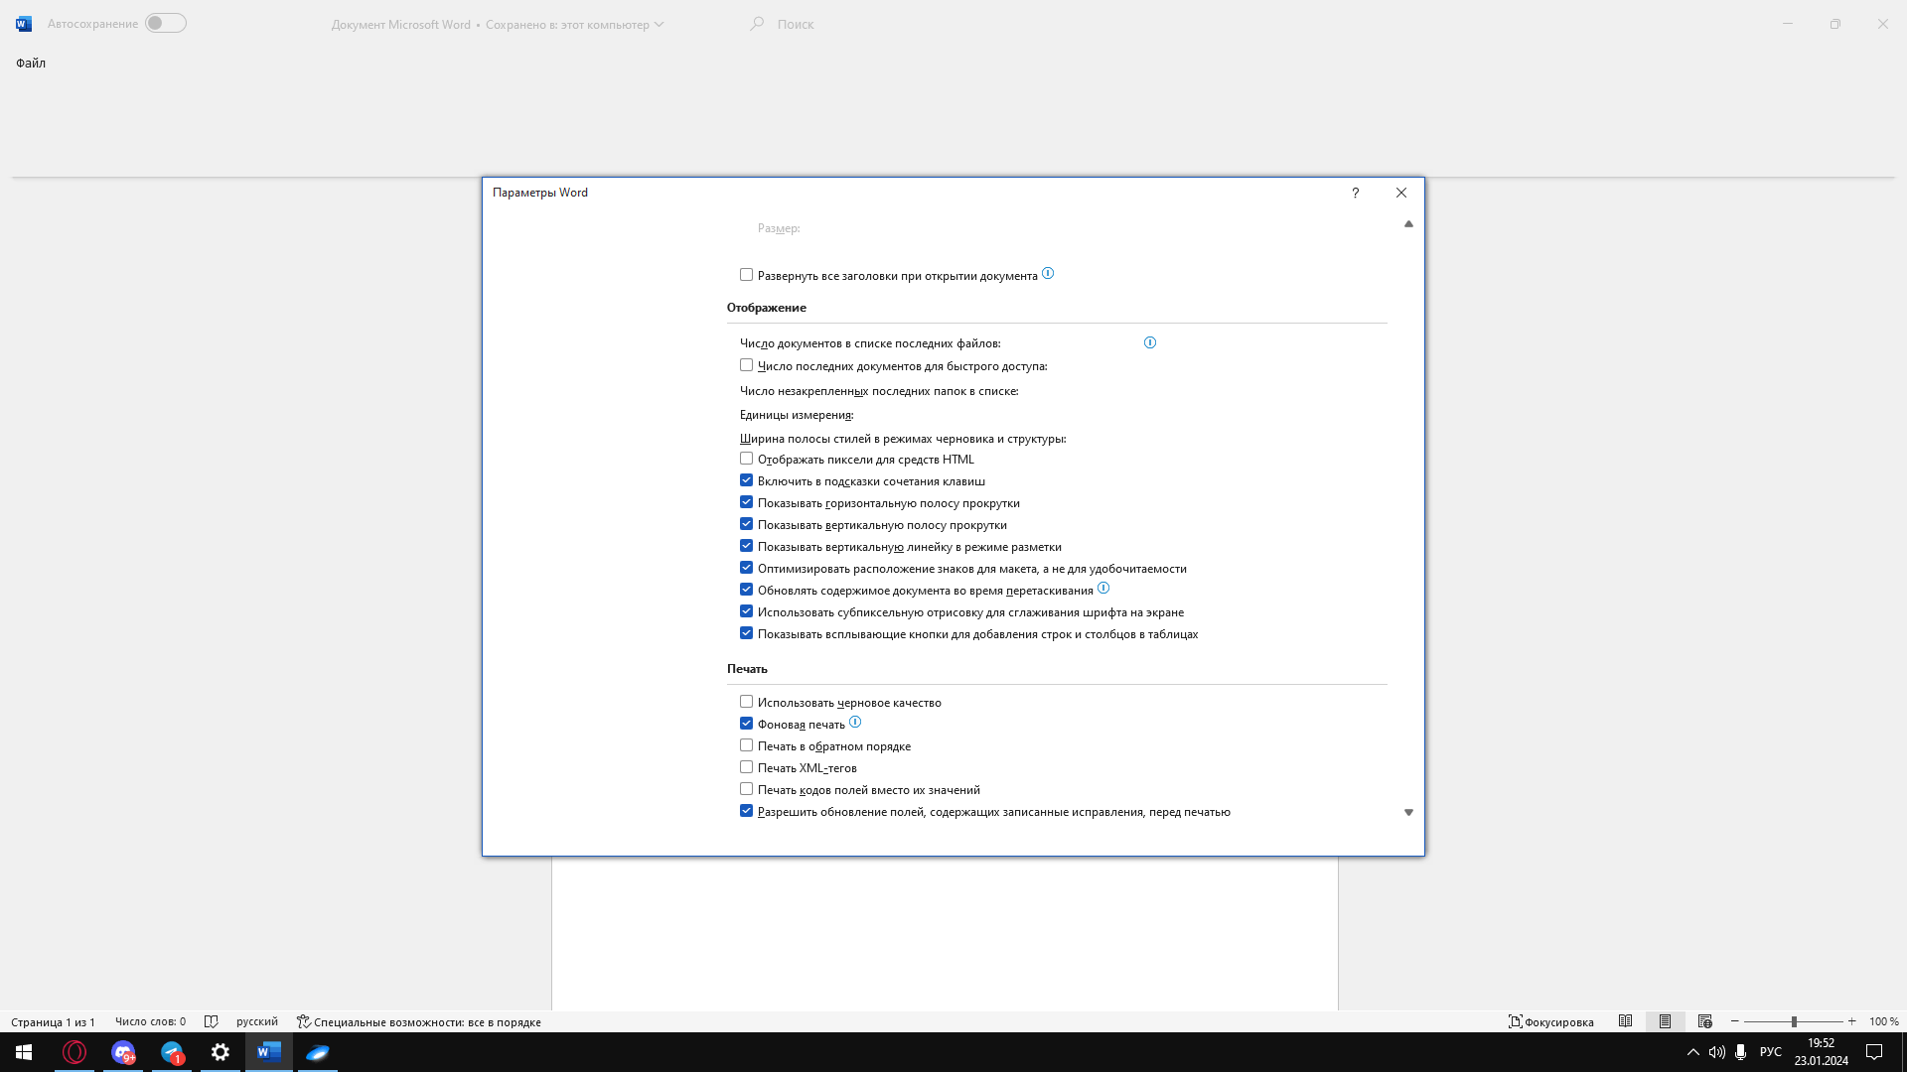Switch to Read Mode view icon
This screenshot has width=1907, height=1072.
[1625, 1021]
